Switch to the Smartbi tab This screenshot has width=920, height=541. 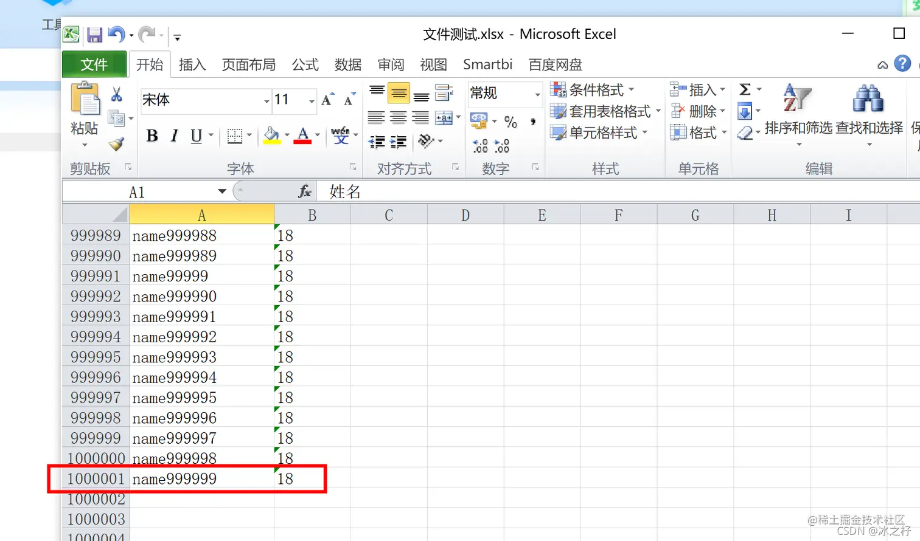tap(488, 64)
